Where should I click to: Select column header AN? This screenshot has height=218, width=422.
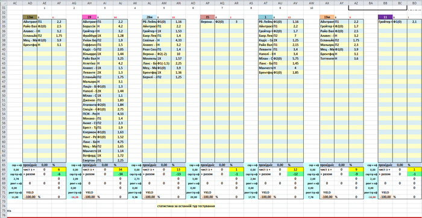point(178,4)
